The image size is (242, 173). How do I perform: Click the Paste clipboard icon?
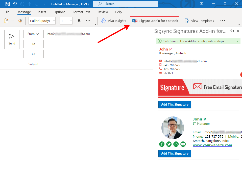tap(6, 21)
